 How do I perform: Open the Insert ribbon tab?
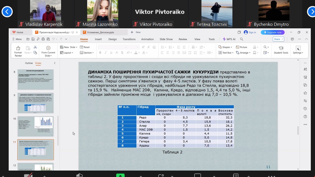98,39
